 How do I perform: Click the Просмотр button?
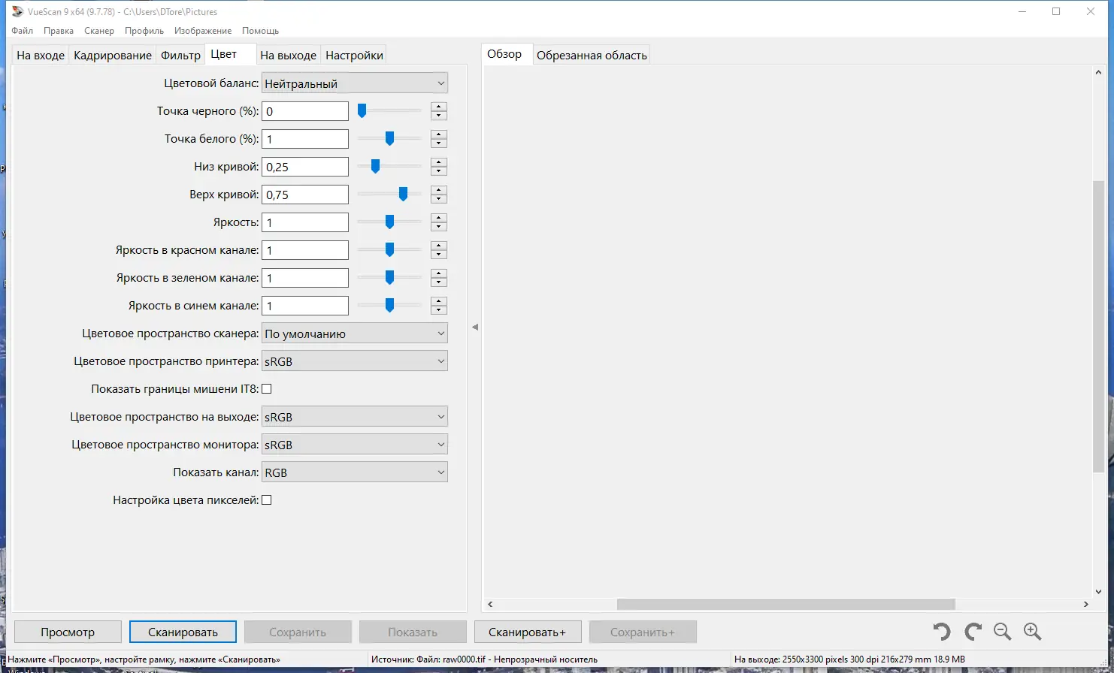click(x=68, y=632)
